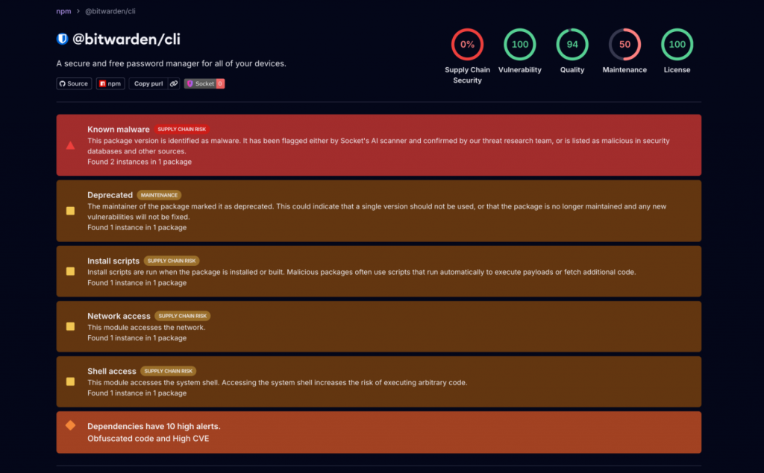Click the yellow square icon beside Deprecated

pyautogui.click(x=70, y=211)
